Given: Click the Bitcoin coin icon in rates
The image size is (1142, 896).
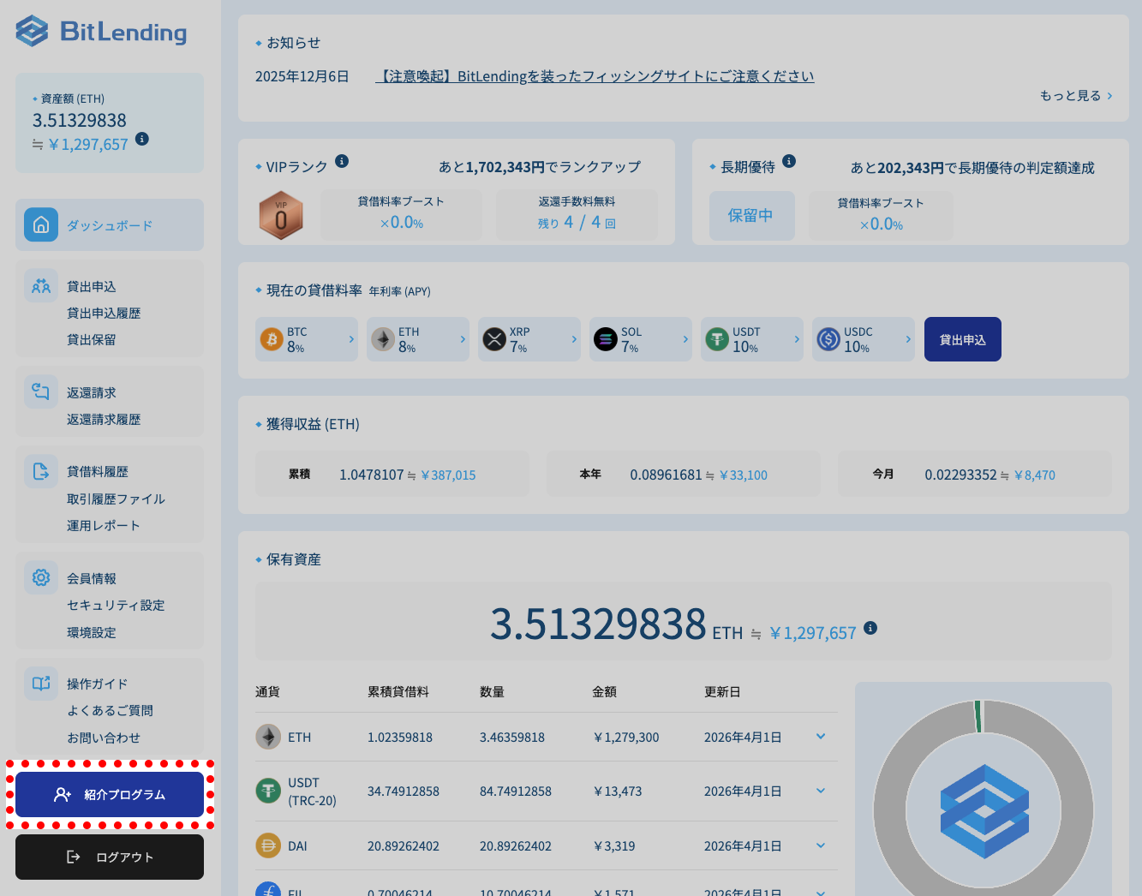Looking at the screenshot, I should click(272, 339).
